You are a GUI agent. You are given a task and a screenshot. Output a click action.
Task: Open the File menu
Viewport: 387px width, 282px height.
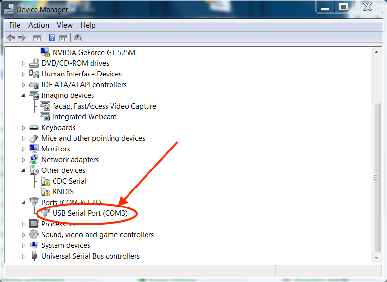click(x=15, y=25)
